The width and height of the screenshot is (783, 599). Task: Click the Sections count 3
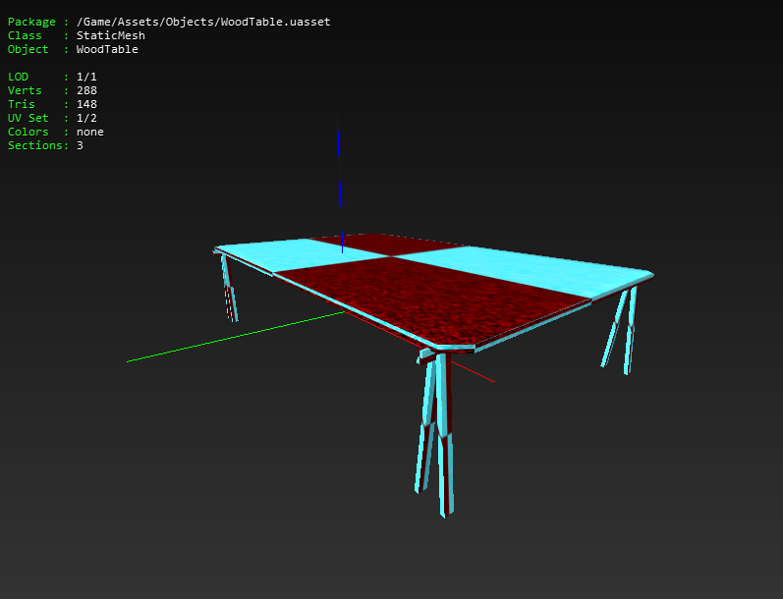[80, 145]
